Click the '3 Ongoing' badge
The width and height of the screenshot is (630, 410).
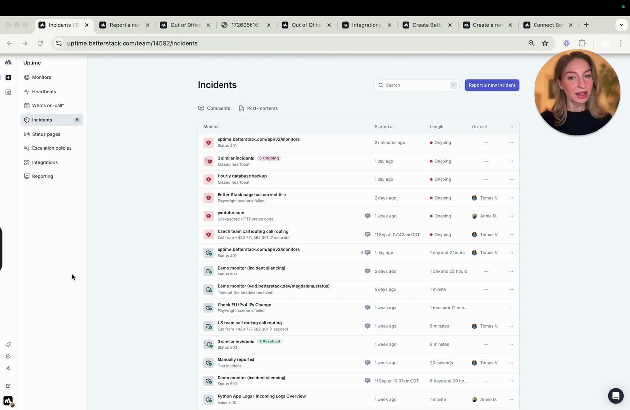pos(269,158)
